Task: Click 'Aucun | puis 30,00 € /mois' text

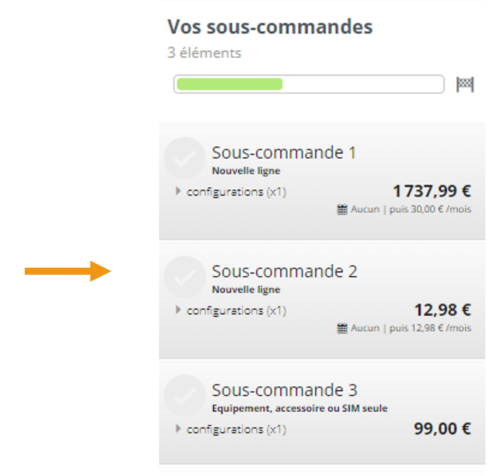Action: (x=411, y=210)
